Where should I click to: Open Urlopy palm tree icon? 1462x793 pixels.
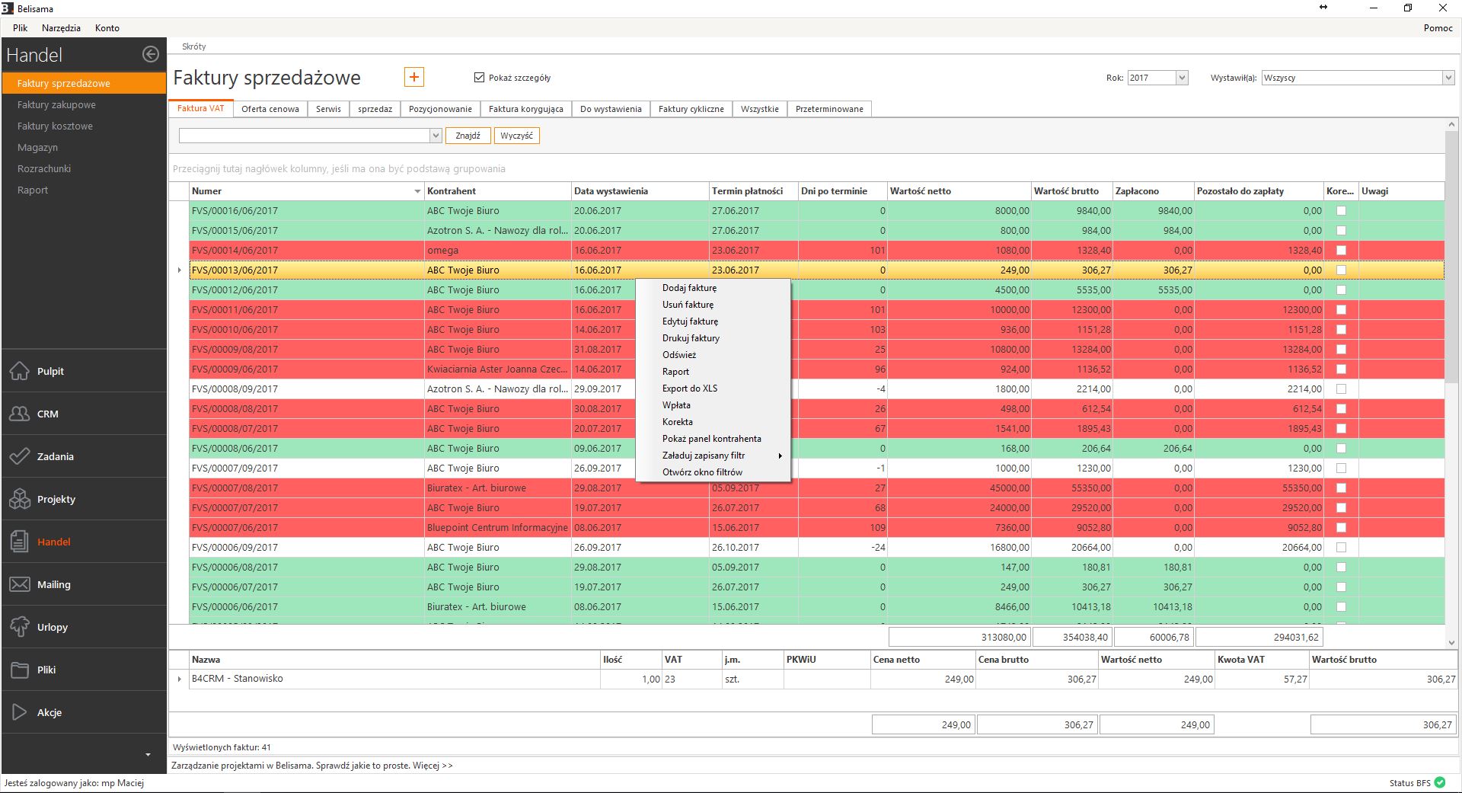(x=19, y=627)
